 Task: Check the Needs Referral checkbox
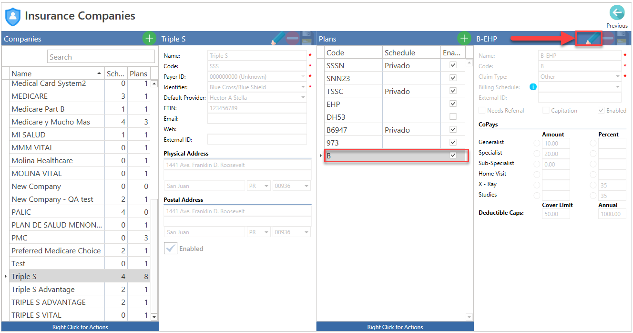tap(482, 110)
